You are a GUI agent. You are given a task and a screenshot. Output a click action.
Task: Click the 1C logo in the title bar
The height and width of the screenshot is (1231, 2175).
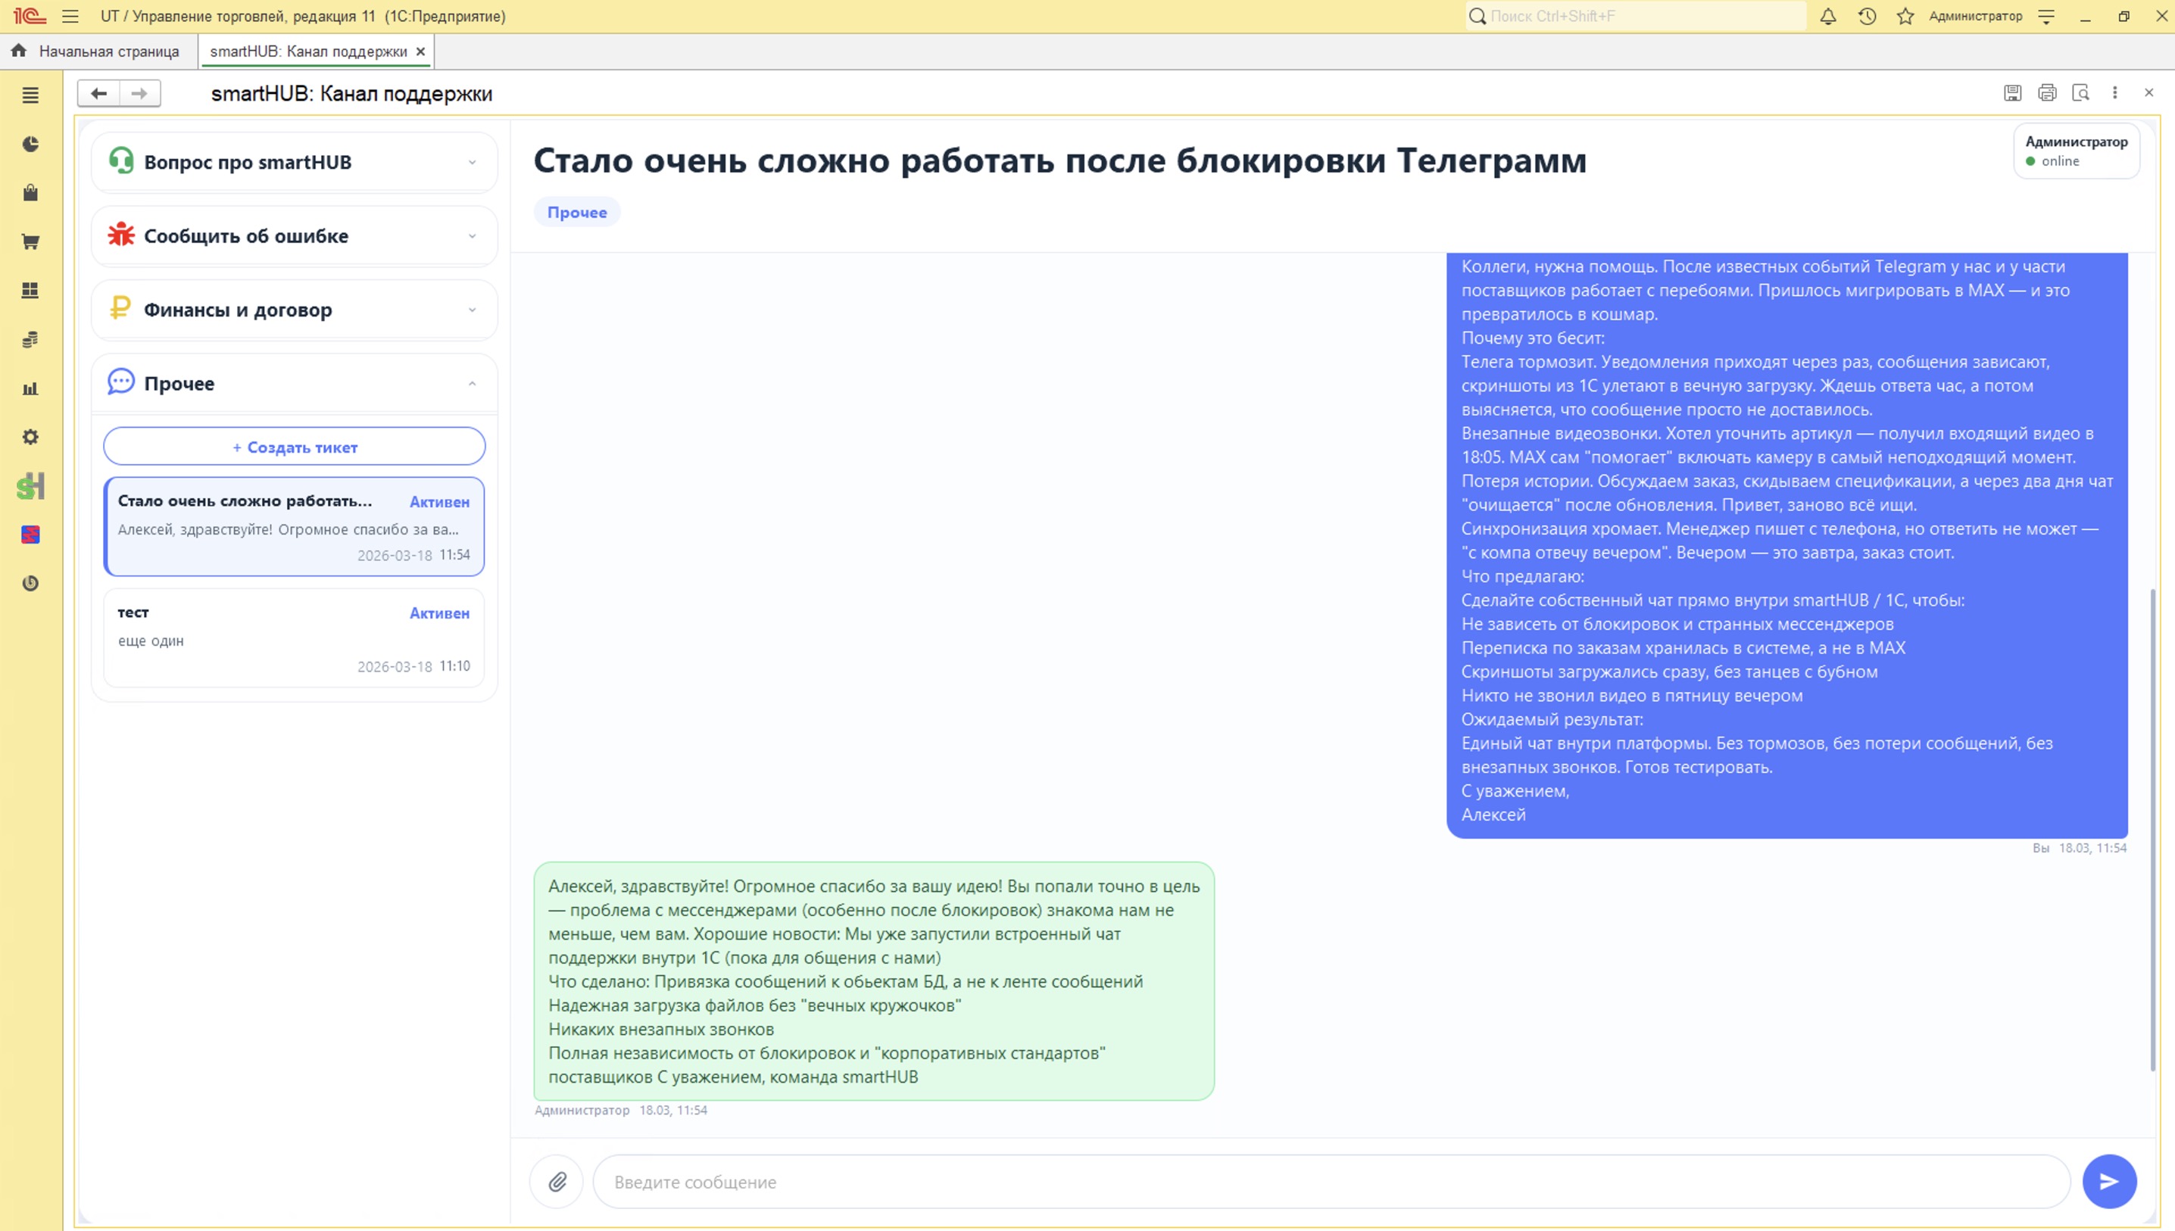(x=29, y=16)
